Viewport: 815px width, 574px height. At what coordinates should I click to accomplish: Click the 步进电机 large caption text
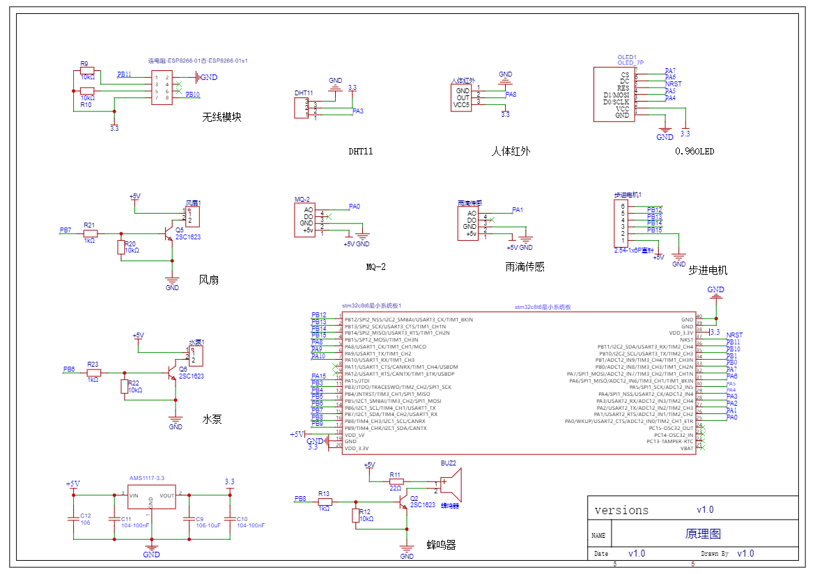(x=708, y=271)
